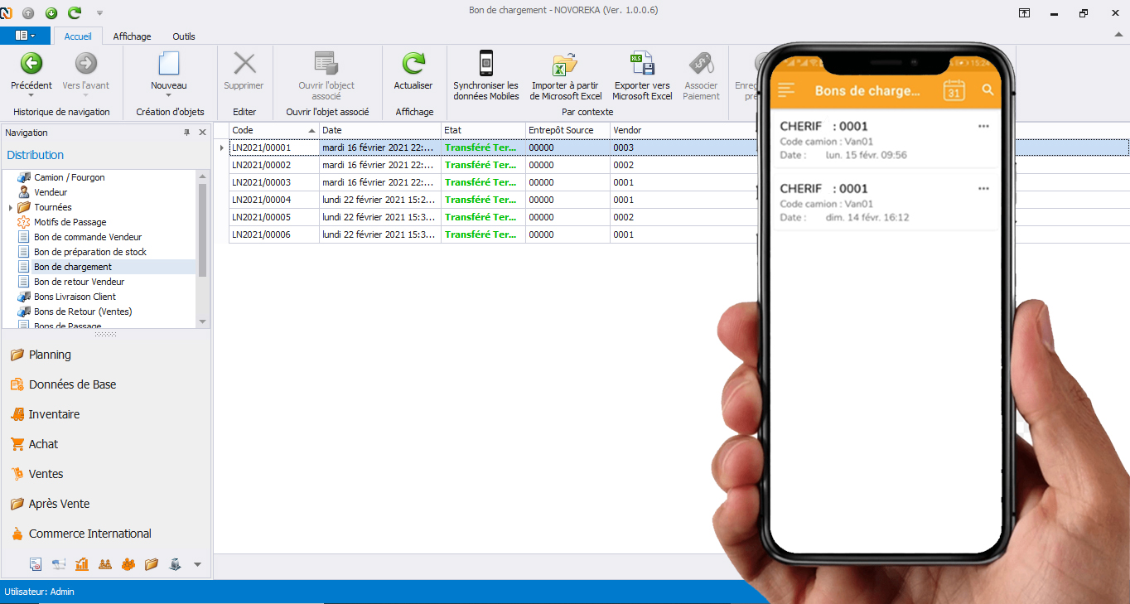The height and width of the screenshot is (604, 1130).
Task: Open the quick access toolbar customize dropdown
Action: point(100,13)
